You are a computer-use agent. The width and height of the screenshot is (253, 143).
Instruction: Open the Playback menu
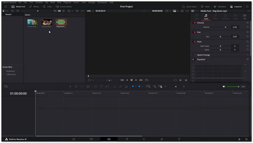click(67, 3)
